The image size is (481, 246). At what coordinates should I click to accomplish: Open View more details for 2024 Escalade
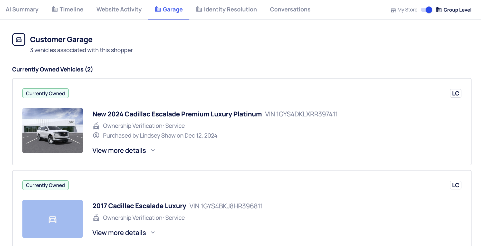[119, 151]
